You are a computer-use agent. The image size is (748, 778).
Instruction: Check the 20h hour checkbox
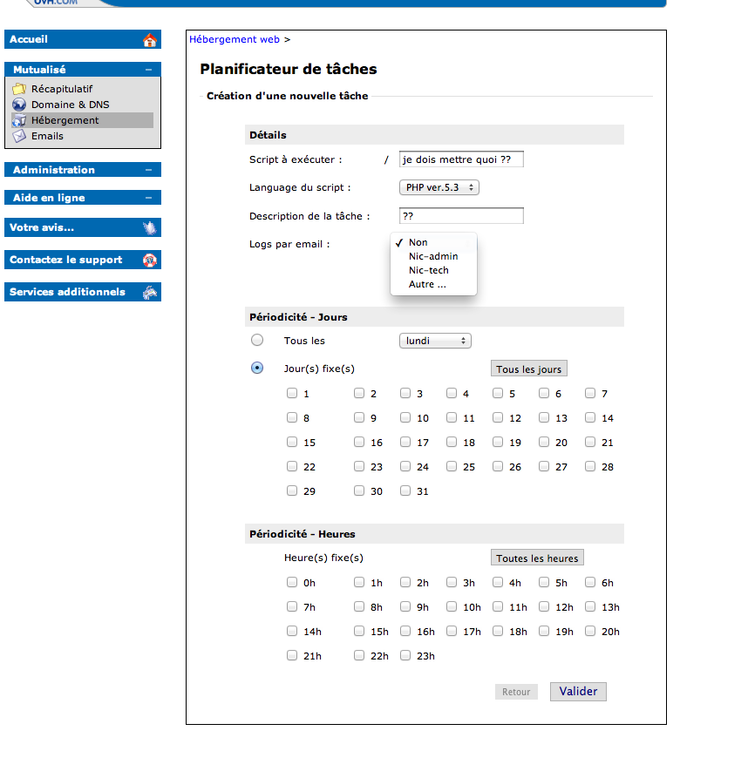[x=590, y=631]
